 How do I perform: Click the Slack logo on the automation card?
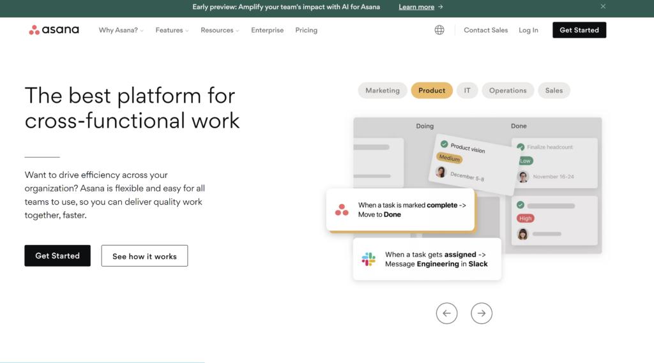(369, 259)
